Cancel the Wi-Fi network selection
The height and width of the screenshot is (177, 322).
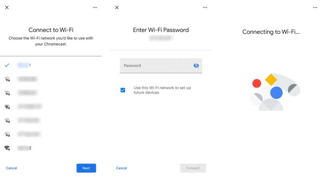(x=12, y=168)
